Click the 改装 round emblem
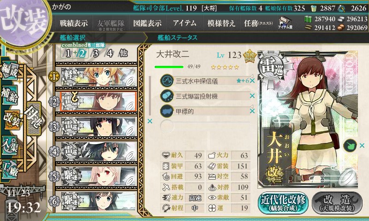The height and width of the screenshot is (221, 369). point(24,21)
